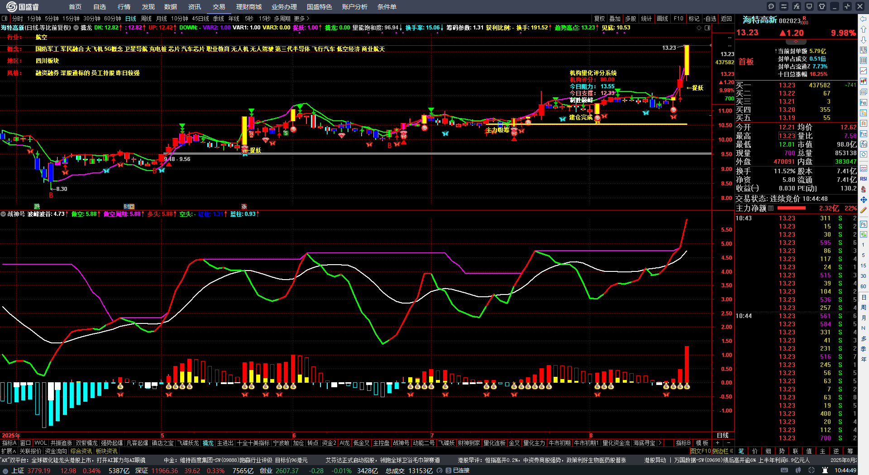Open the skin (shirt) theme icon
The image size is (869, 475).
pyautogui.click(x=822, y=6)
